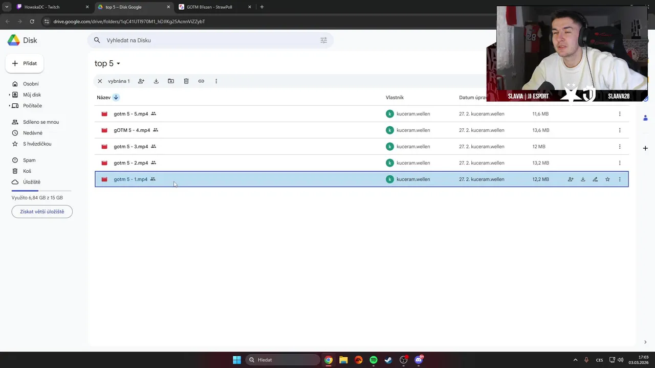This screenshot has width=655, height=368.
Task: Open tab search dropdown arrow
Action: coord(7,7)
